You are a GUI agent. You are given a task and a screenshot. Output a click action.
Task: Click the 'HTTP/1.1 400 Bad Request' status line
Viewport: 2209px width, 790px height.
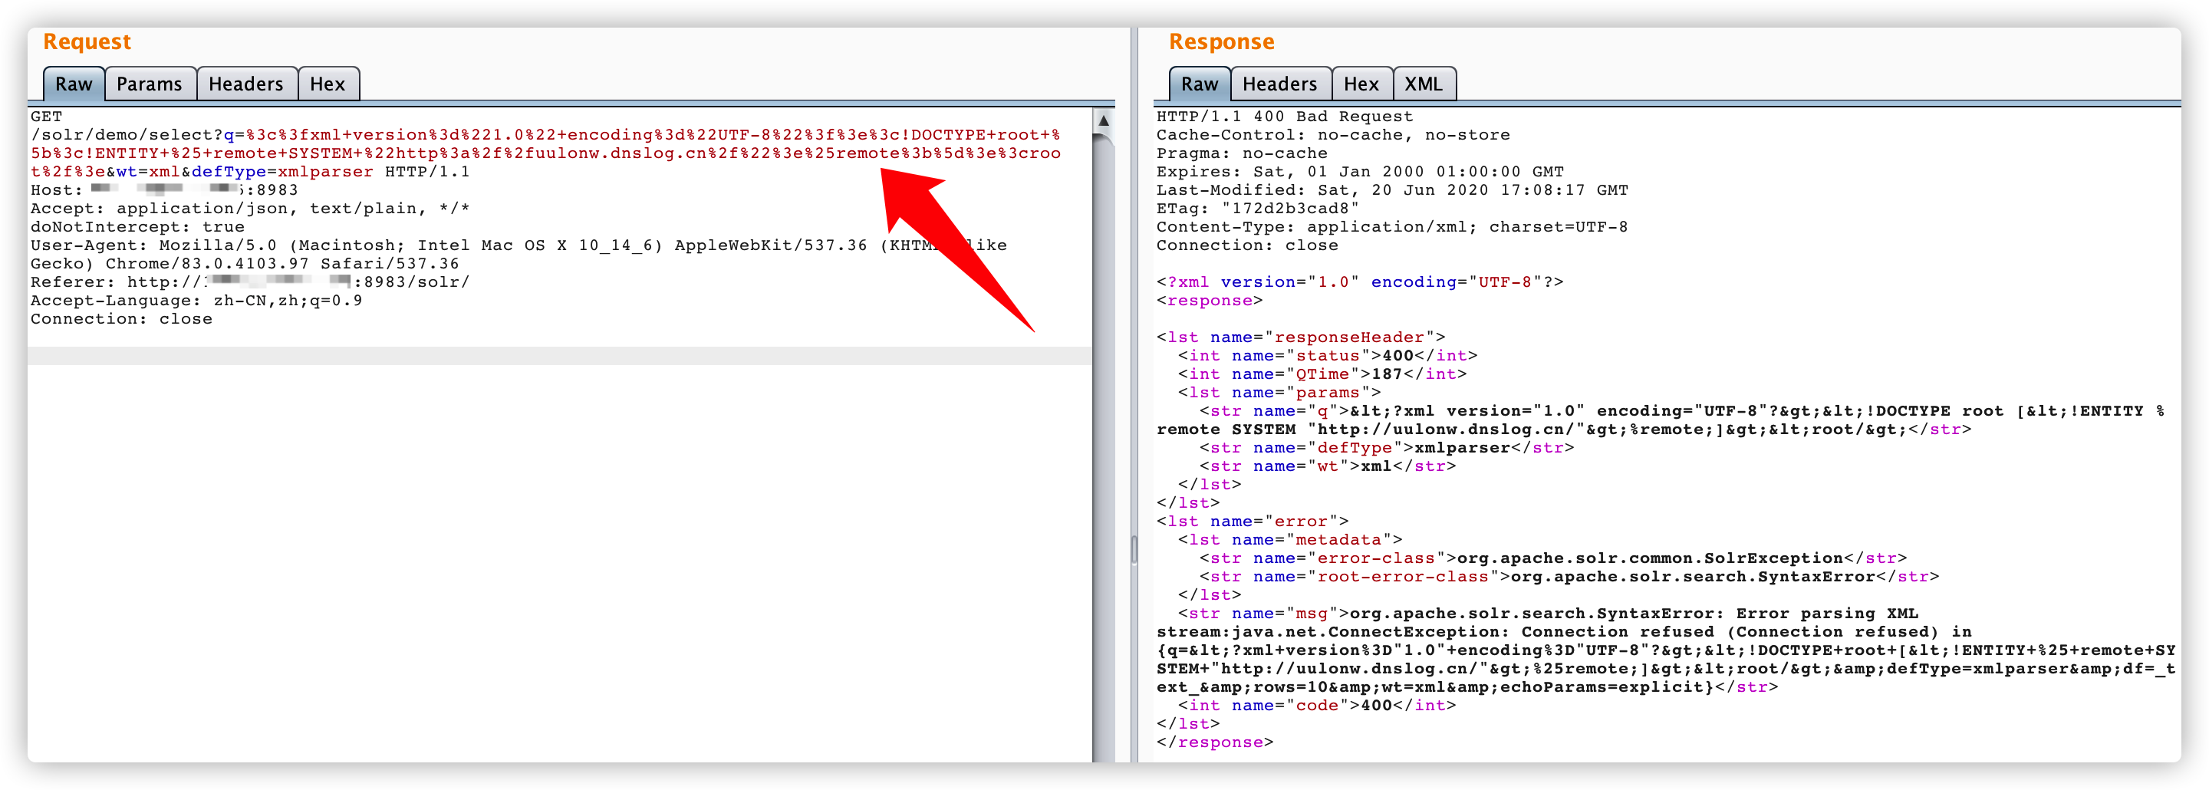click(1285, 117)
